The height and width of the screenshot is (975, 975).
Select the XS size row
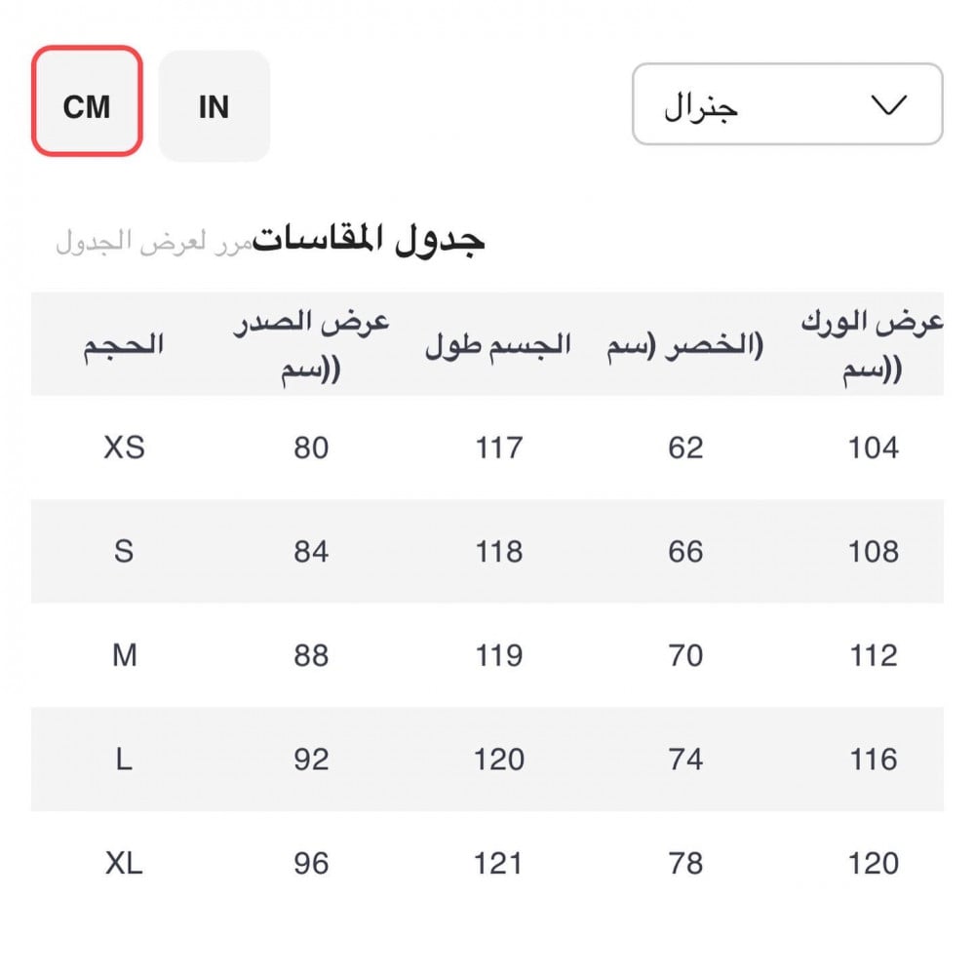point(124,448)
